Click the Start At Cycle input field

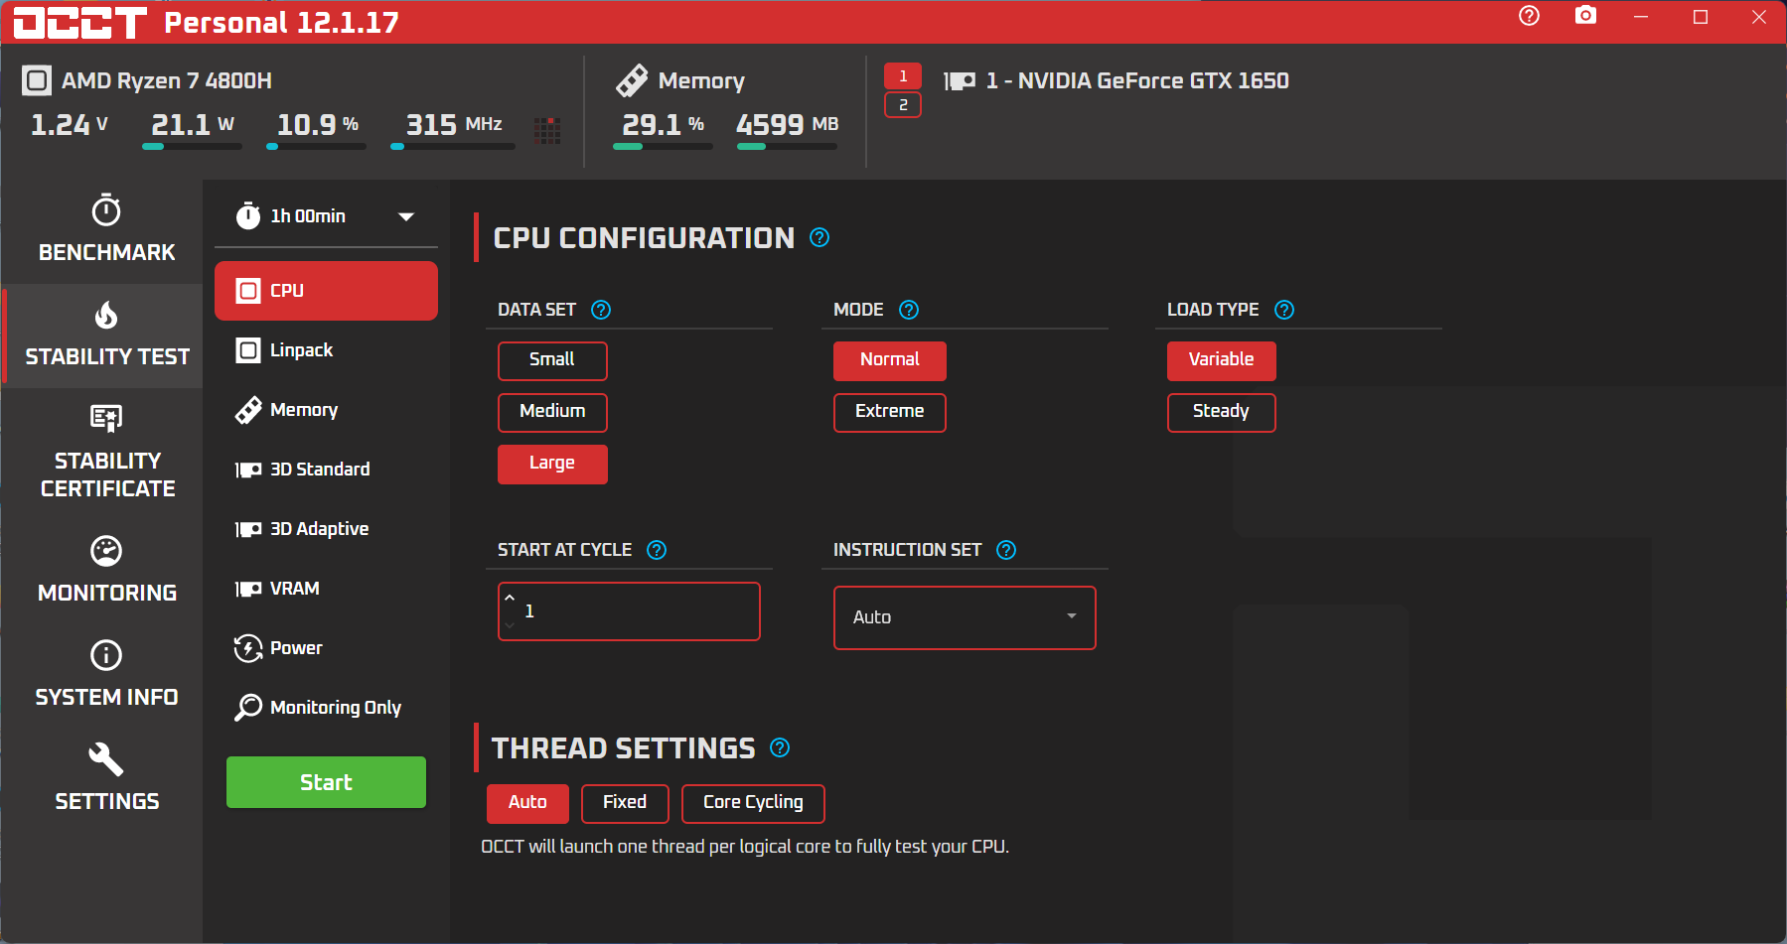(629, 611)
